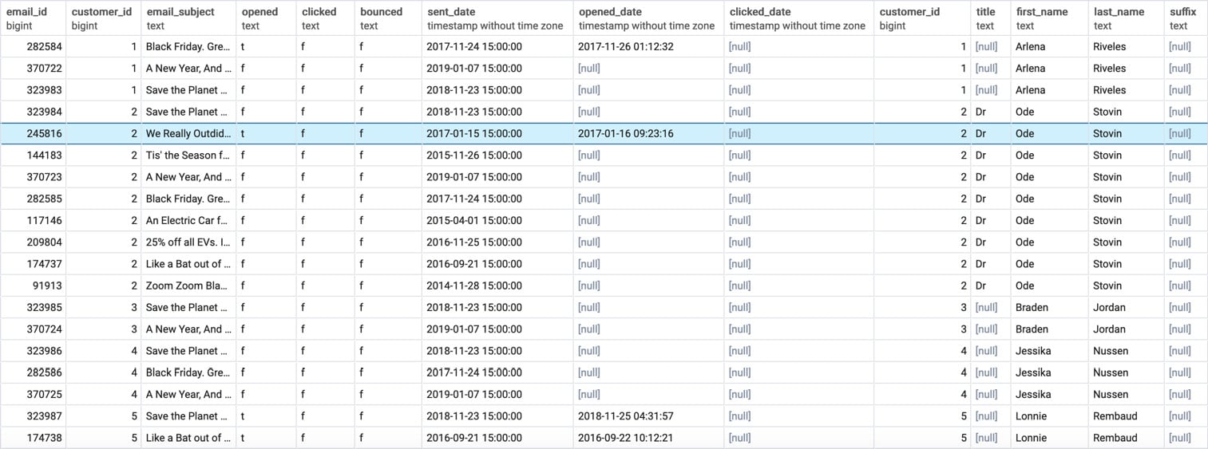The image size is (1208, 449).
Task: Click the last_name column header
Action: pyautogui.click(x=1126, y=18)
